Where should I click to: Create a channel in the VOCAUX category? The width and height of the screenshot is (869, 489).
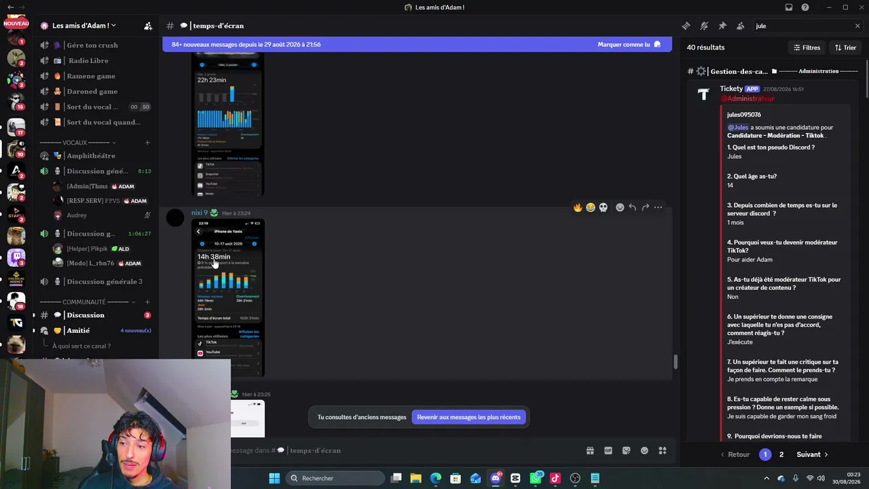pos(147,143)
